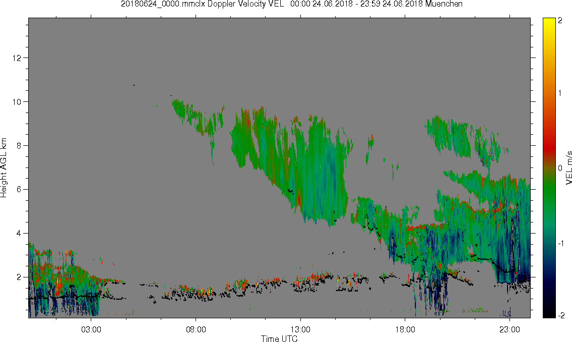This screenshot has height=342, width=572.
Task: Click the '03:00' time tick label
Action: click(x=91, y=329)
